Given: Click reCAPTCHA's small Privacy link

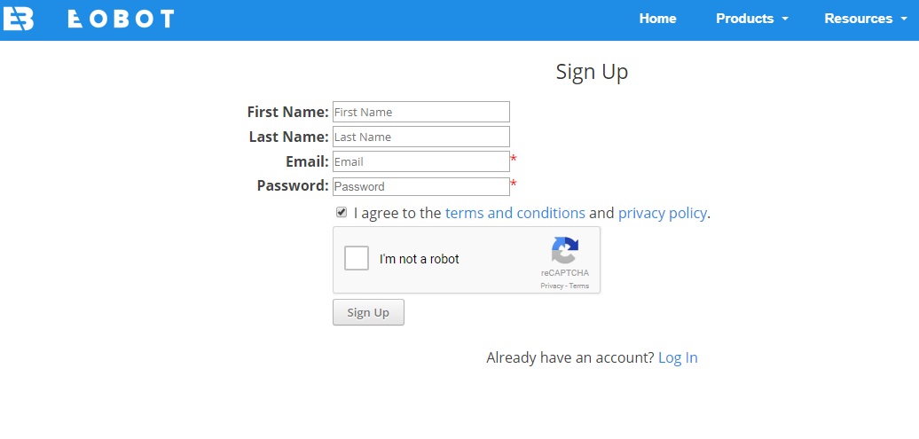Looking at the screenshot, I should click(x=551, y=286).
